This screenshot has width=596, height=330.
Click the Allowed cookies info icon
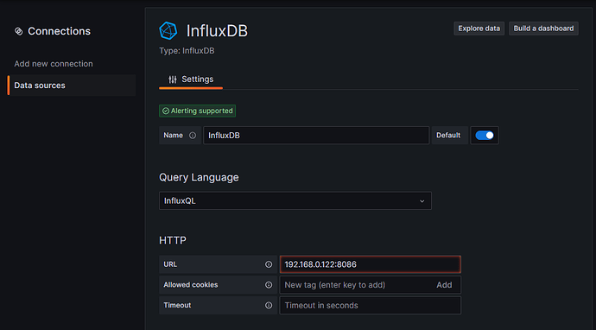[269, 285]
